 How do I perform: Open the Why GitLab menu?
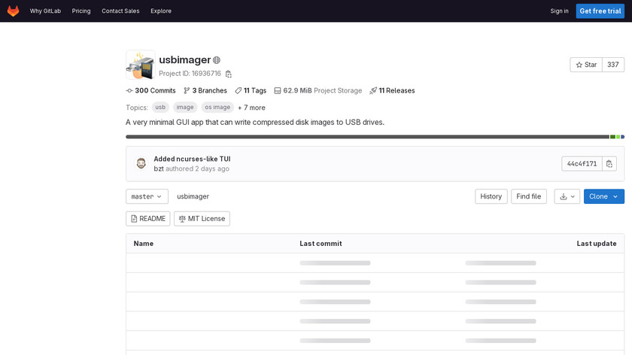[45, 11]
